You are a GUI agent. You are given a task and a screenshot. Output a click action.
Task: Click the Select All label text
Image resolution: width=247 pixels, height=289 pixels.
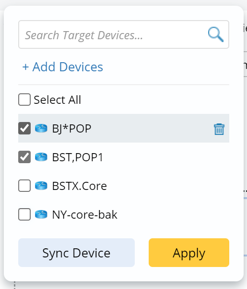(58, 100)
